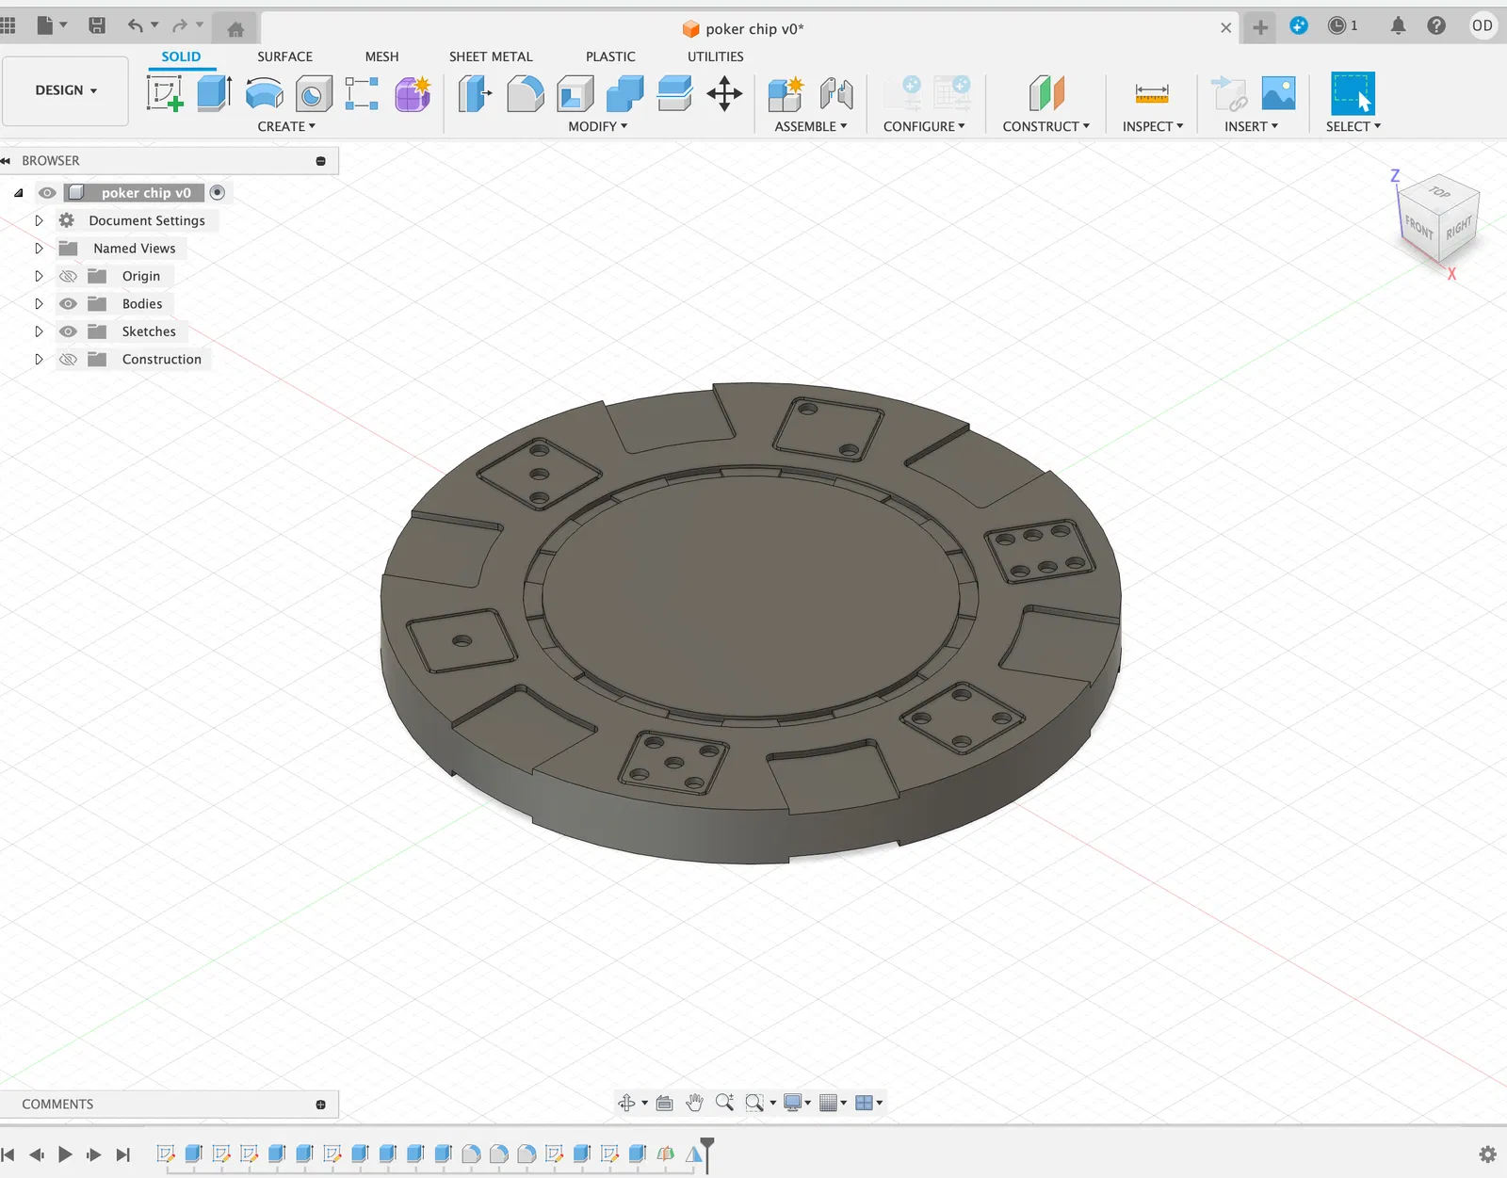The height and width of the screenshot is (1178, 1507).
Task: Click the Extrude tool icon
Action: (214, 93)
